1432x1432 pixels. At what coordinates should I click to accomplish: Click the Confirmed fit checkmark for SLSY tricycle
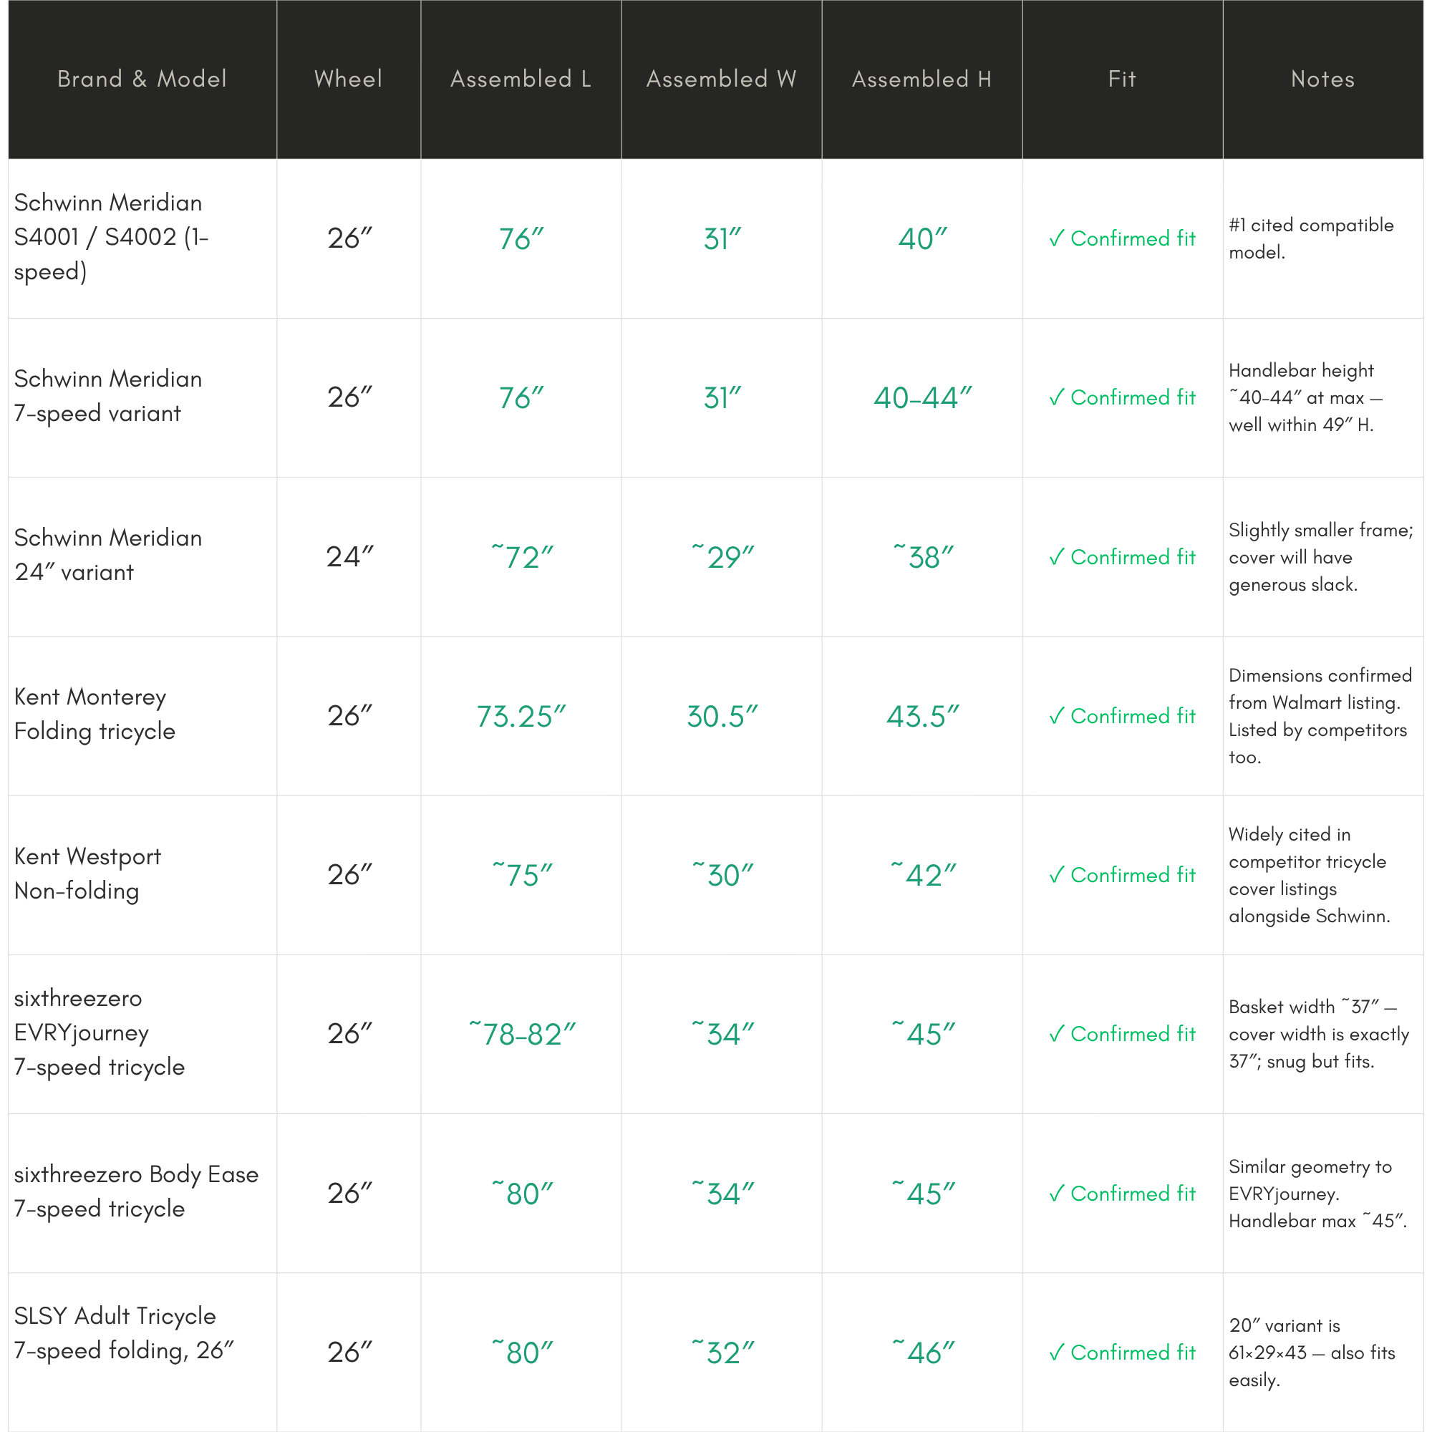pos(1057,1353)
